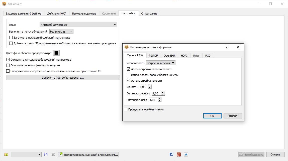This screenshot has height=161, width=288.
Task: Increase Оттенок синего value
Action: (x=160, y=99)
